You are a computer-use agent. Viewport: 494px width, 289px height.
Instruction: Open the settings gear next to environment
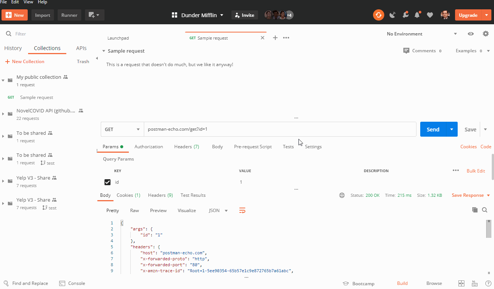tap(486, 34)
